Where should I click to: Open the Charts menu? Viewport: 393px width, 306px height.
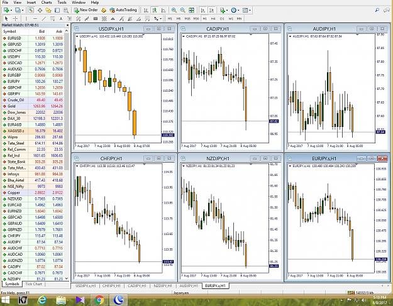47,3
